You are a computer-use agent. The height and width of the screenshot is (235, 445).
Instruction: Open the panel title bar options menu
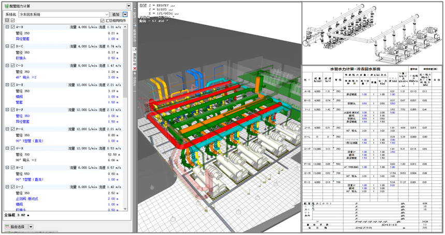tap(130, 6)
